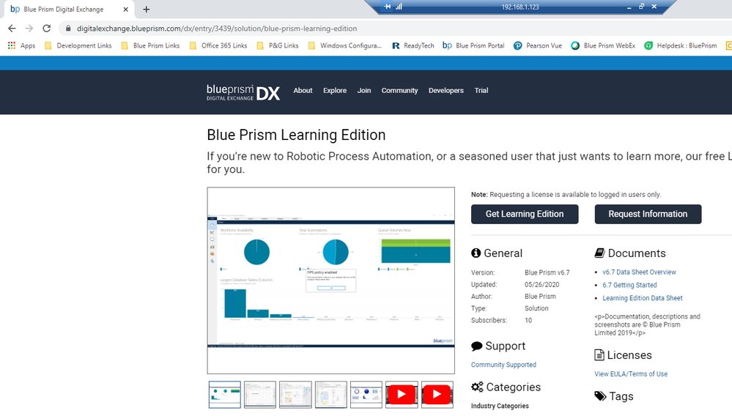This screenshot has height=416, width=732.
Task: Click the General info icon
Action: [476, 253]
